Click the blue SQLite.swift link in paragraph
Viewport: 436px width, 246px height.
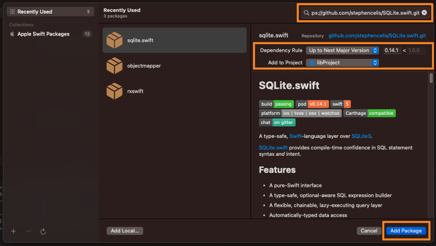[273, 148]
